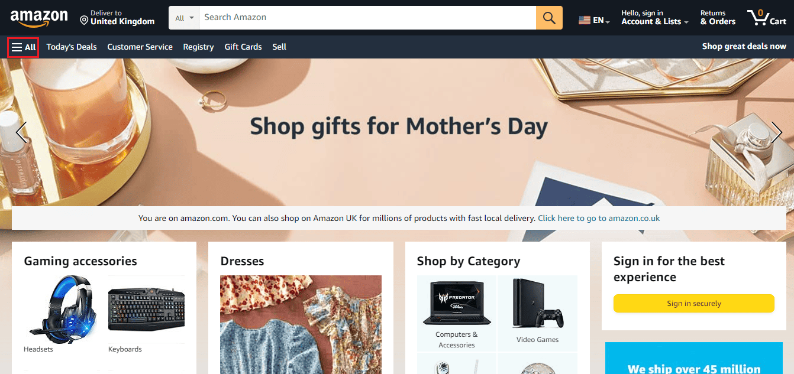
Task: Advance the banner with the right arrow
Action: click(x=776, y=133)
